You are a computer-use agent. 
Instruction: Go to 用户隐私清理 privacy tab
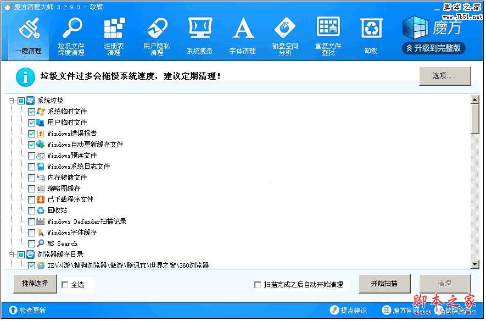coord(157,36)
